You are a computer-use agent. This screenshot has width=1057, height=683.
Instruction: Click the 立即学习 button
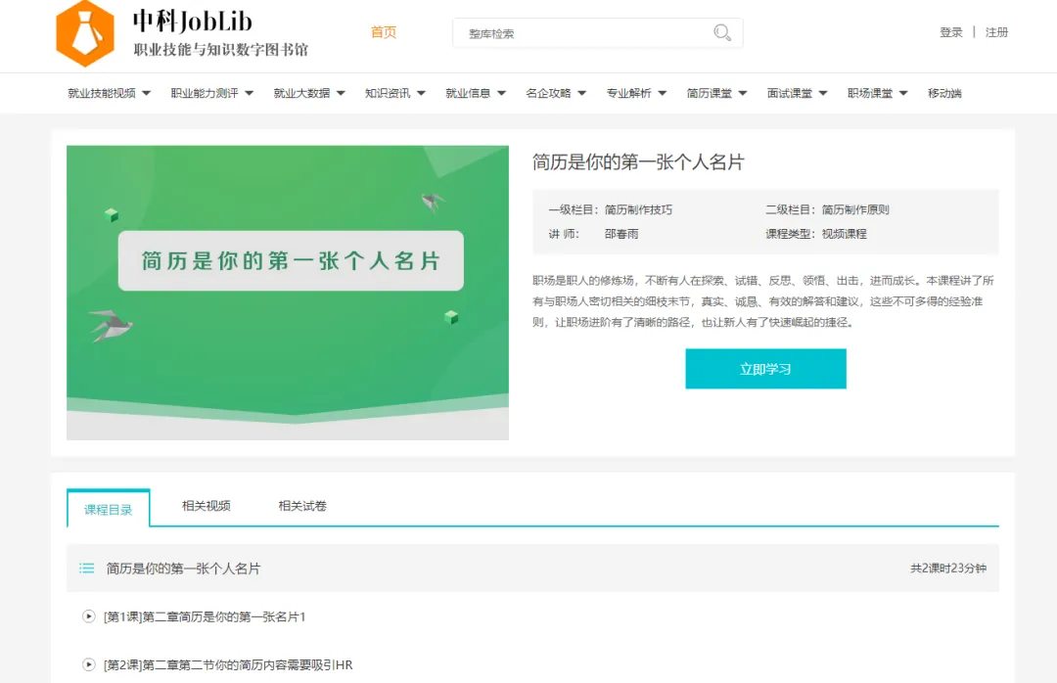point(765,369)
